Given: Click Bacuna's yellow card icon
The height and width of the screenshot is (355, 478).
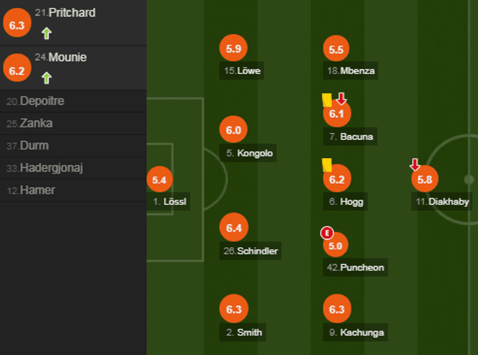Looking at the screenshot, I should [327, 100].
